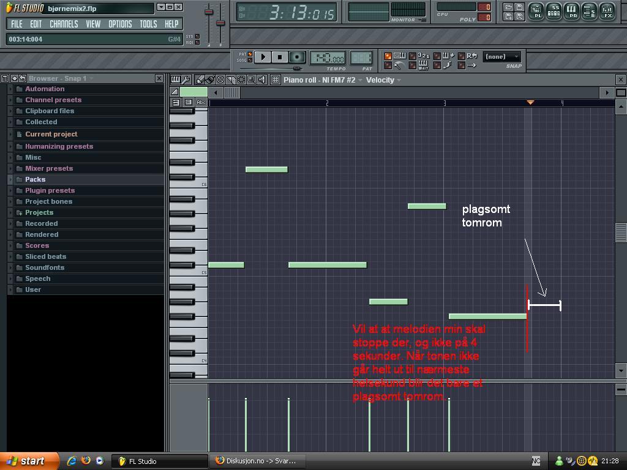Toggle Wait for input before recording

pyautogui.click(x=413, y=65)
